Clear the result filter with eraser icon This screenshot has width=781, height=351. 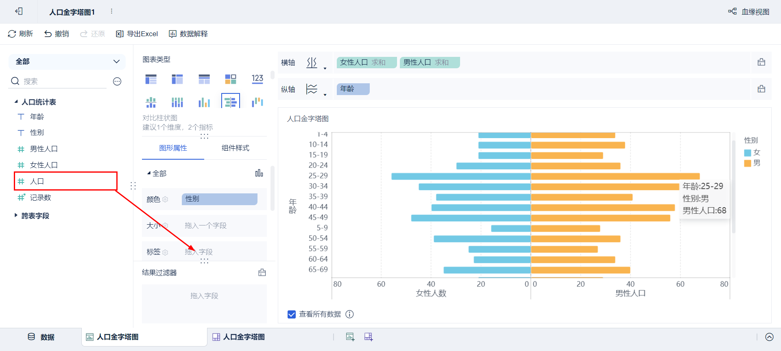pos(262,273)
